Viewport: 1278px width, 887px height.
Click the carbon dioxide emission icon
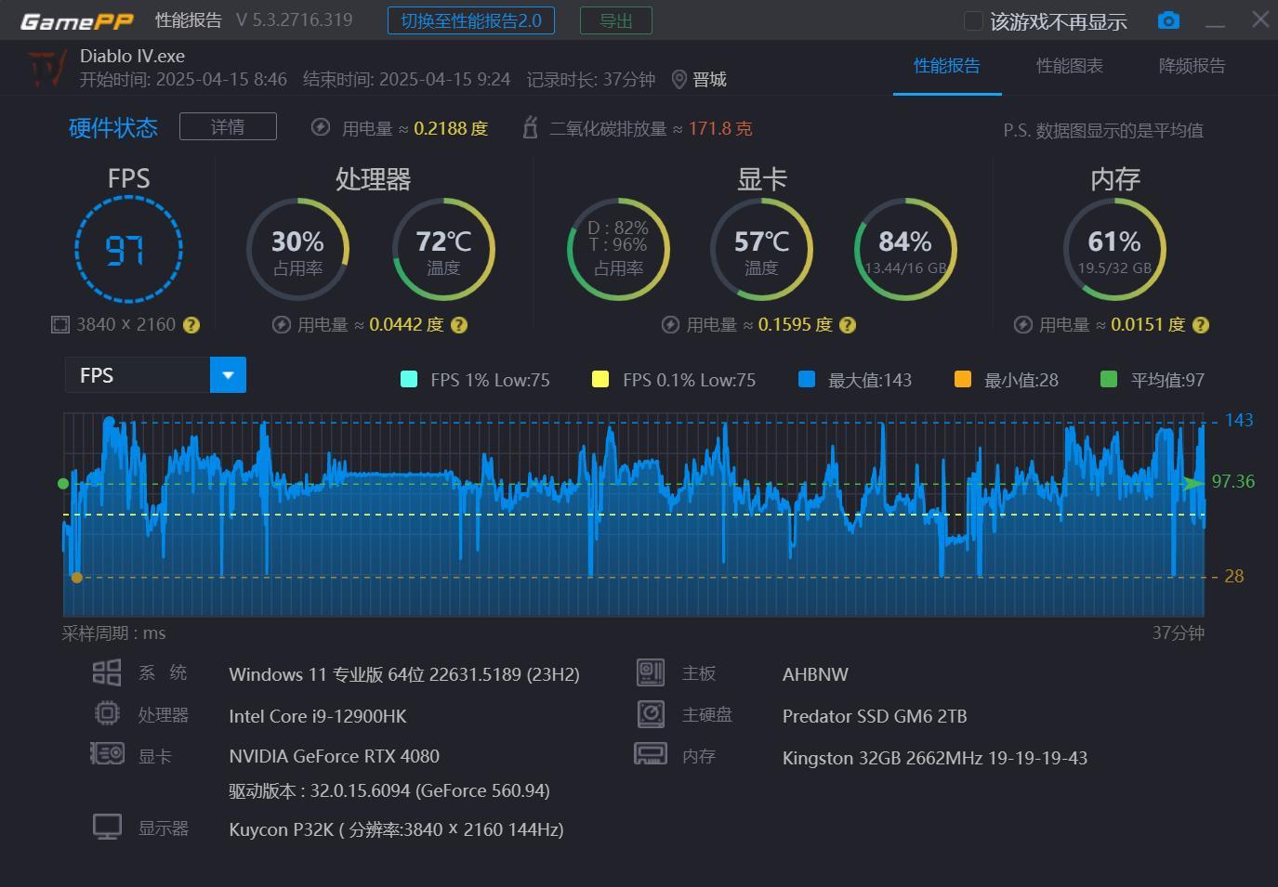(530, 128)
